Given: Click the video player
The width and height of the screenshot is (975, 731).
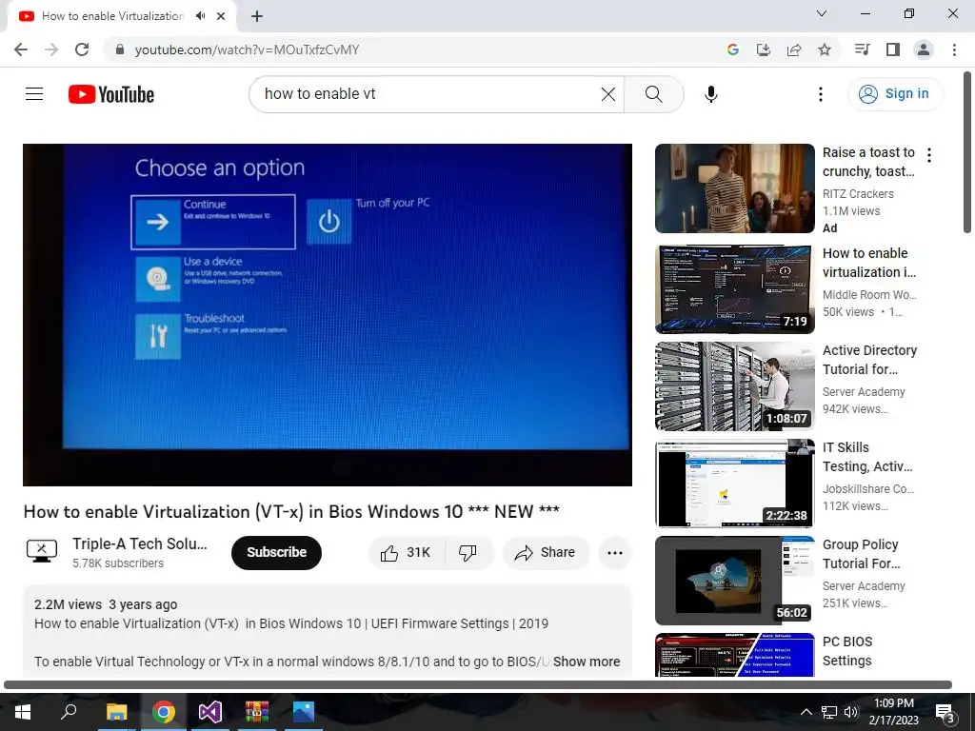Looking at the screenshot, I should 328,314.
